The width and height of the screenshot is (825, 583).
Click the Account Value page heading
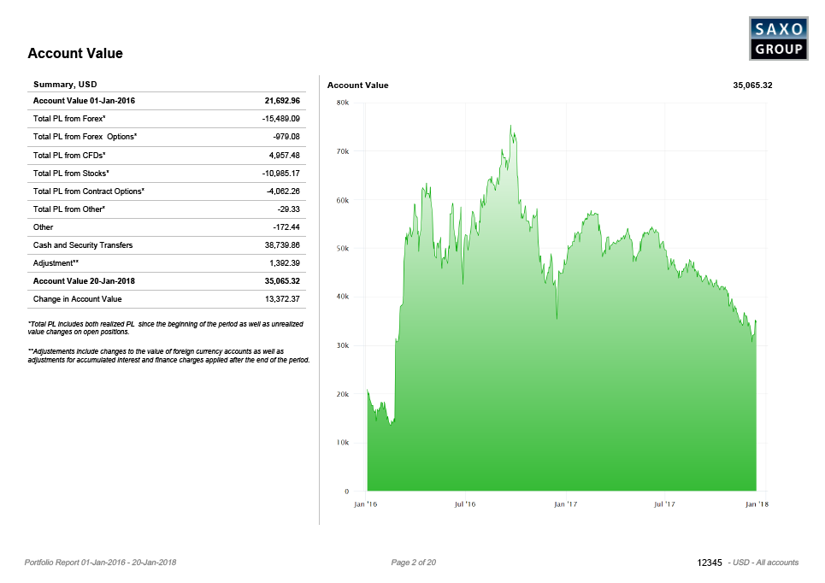coord(75,54)
